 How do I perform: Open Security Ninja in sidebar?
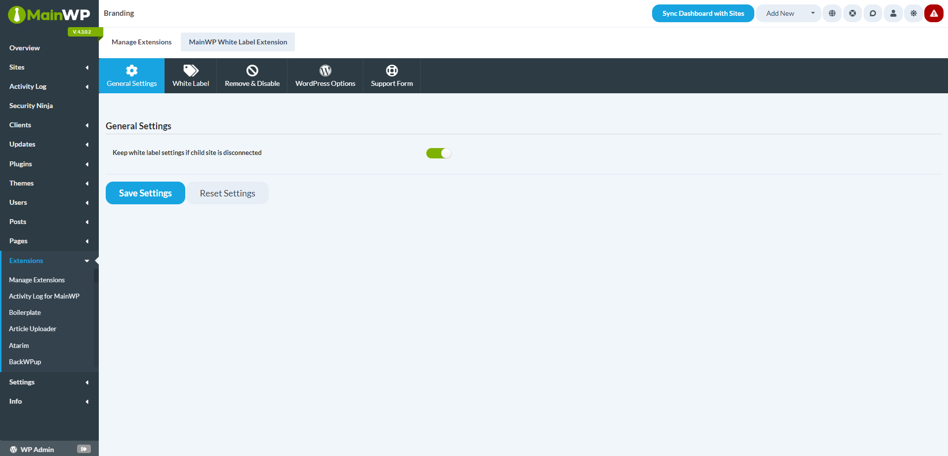click(31, 106)
